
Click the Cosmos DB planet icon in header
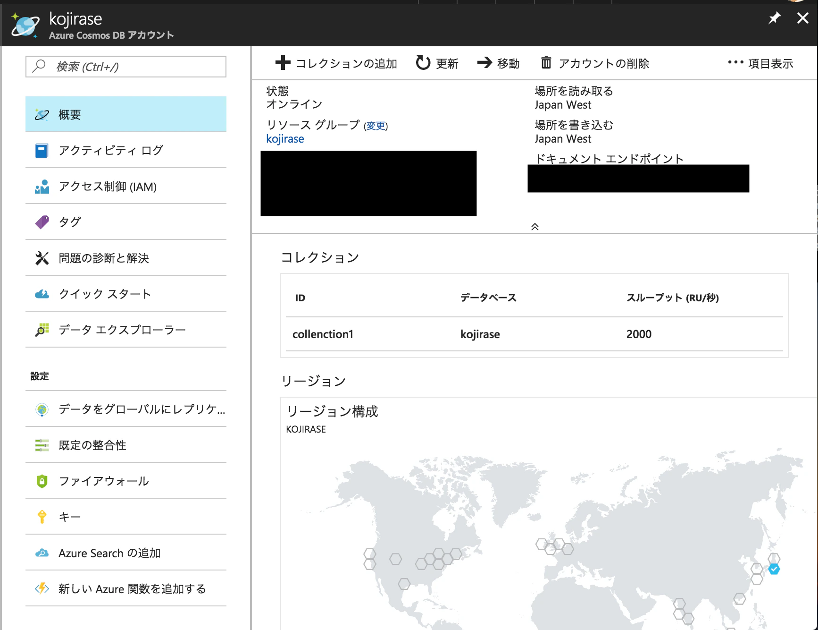[x=25, y=25]
